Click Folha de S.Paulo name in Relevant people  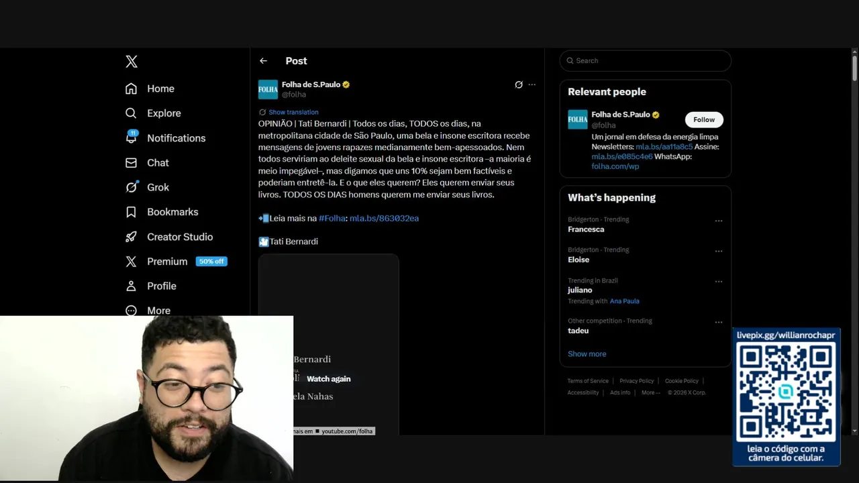621,115
